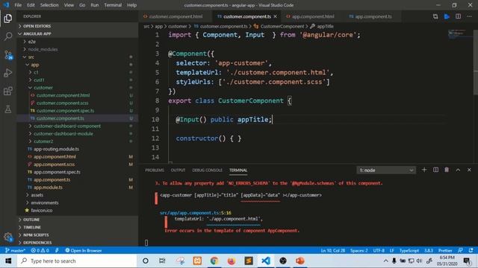Expand the Dependencies section
The image size is (478, 268).
coord(78,243)
